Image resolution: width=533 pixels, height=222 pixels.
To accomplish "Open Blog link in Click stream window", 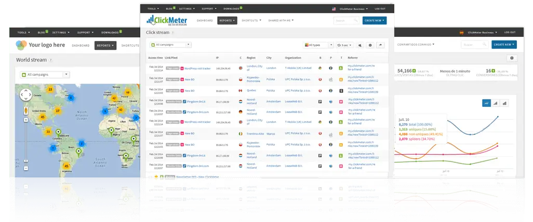I will [x=170, y=8].
